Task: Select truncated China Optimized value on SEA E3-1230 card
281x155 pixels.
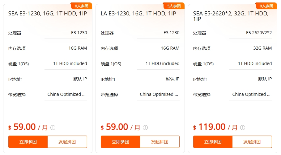Action: (66, 94)
